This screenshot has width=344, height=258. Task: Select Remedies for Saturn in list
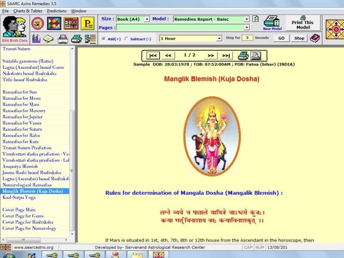[x=22, y=129]
